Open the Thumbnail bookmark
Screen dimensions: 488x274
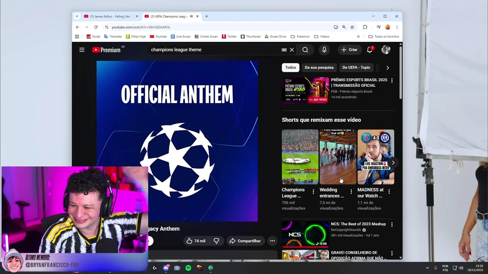pyautogui.click(x=250, y=37)
